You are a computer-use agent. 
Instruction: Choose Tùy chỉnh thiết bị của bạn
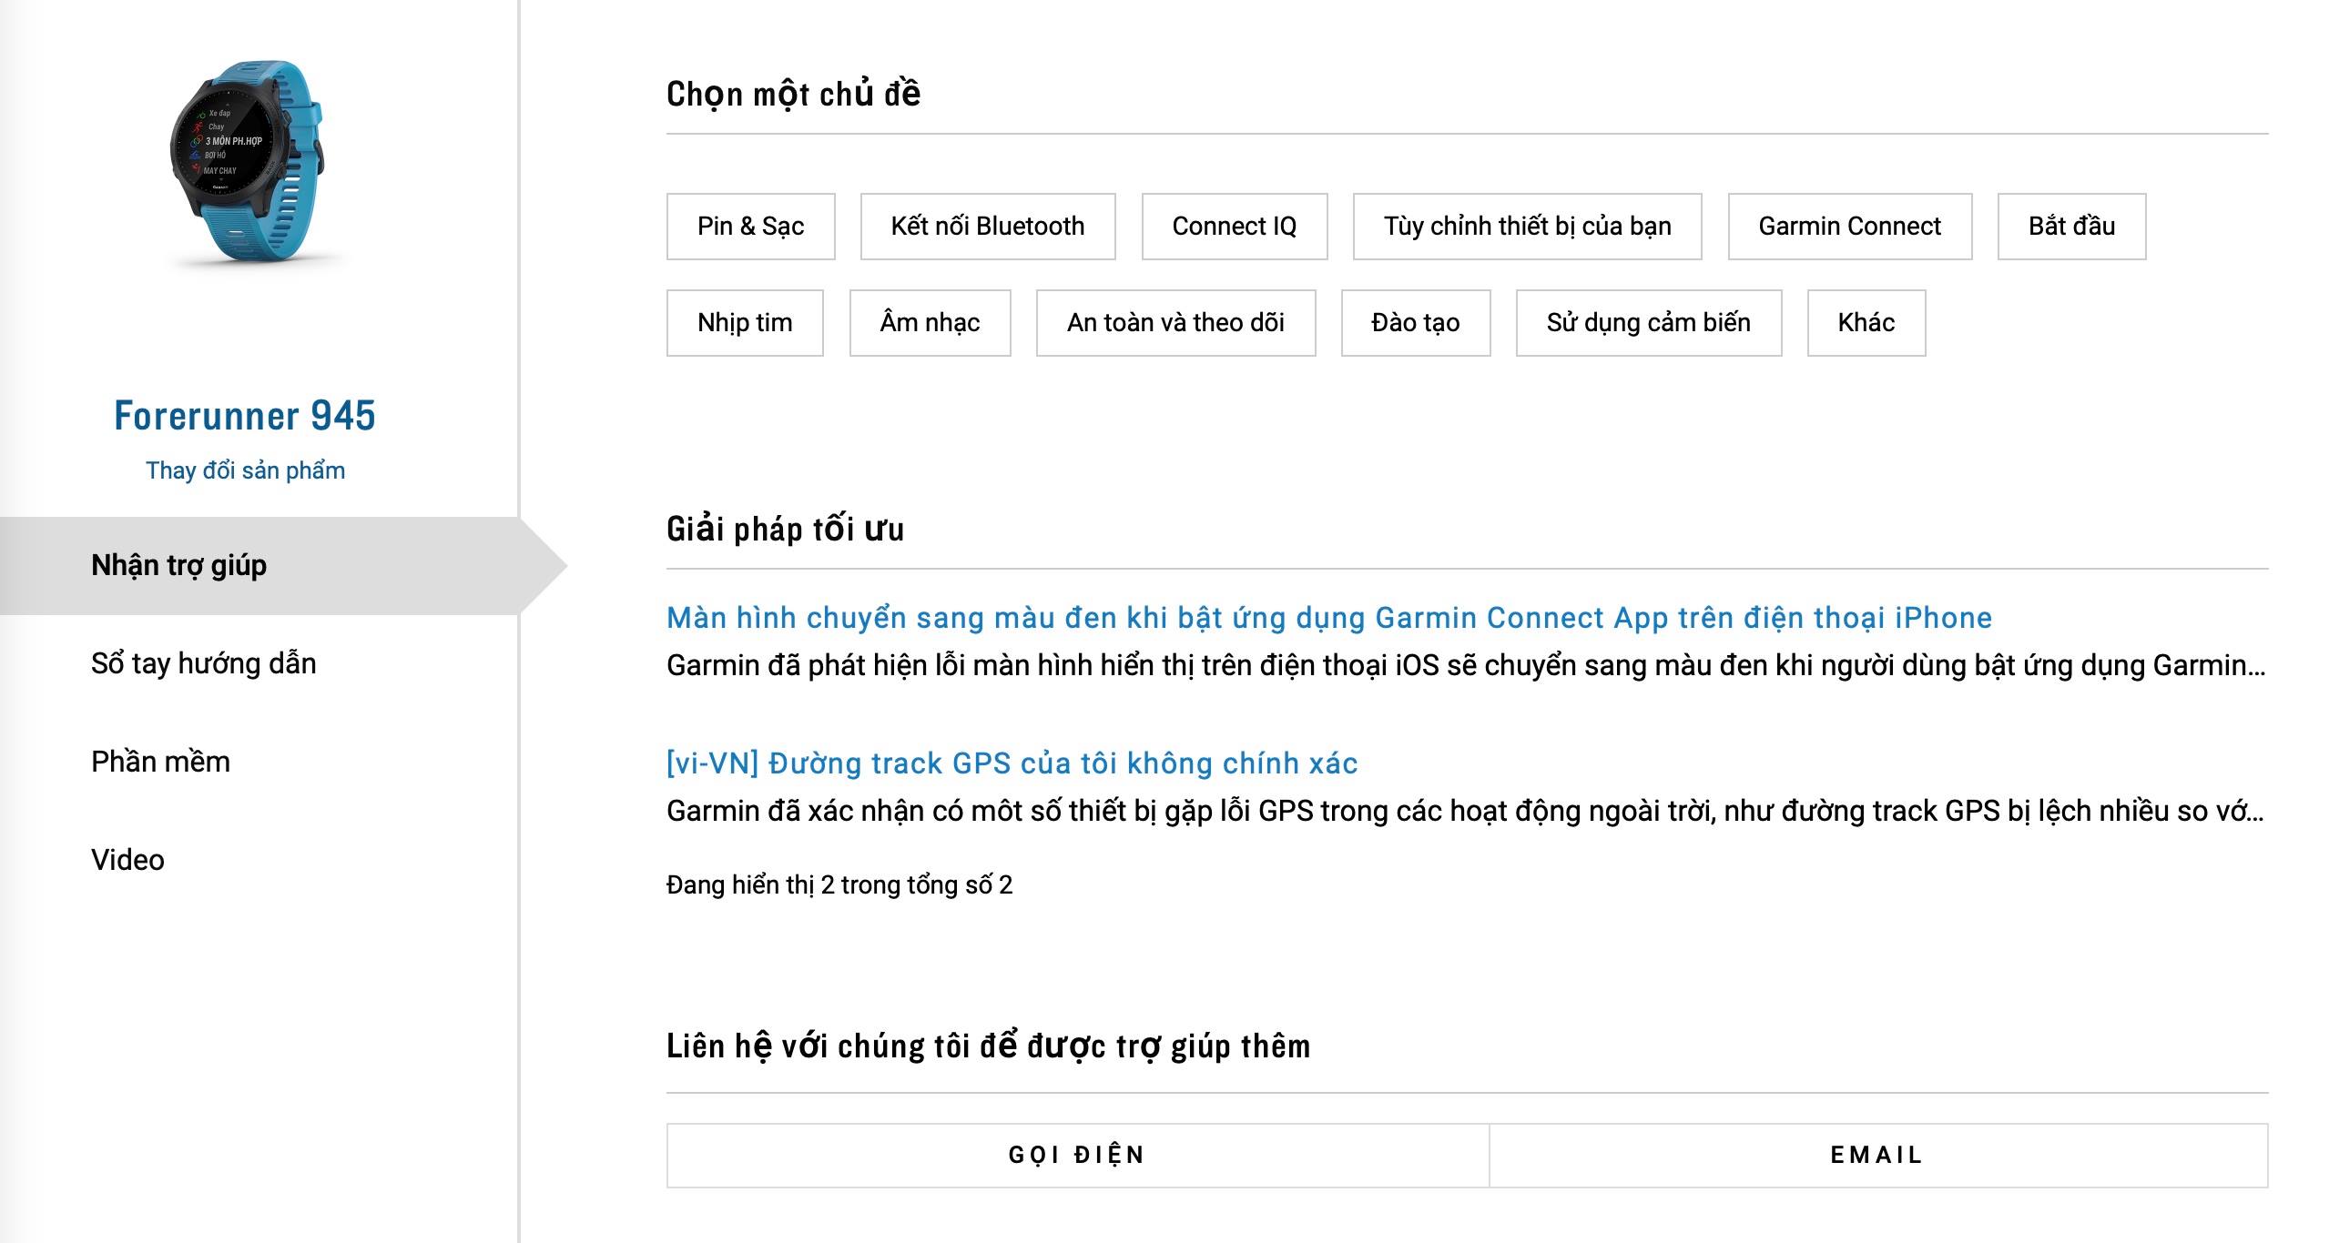point(1527,227)
